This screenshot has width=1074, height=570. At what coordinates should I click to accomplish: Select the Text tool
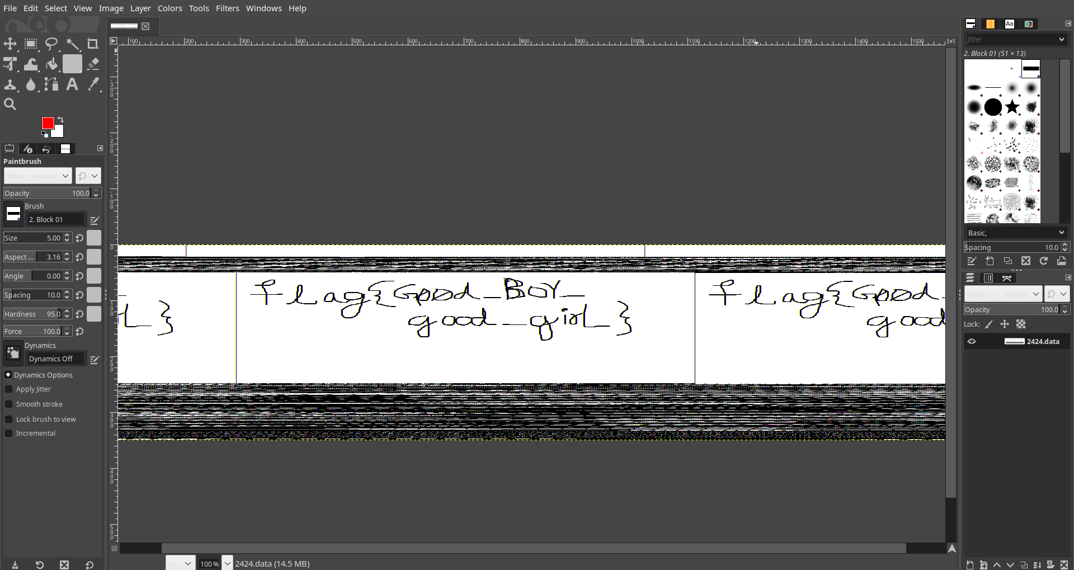(72, 84)
